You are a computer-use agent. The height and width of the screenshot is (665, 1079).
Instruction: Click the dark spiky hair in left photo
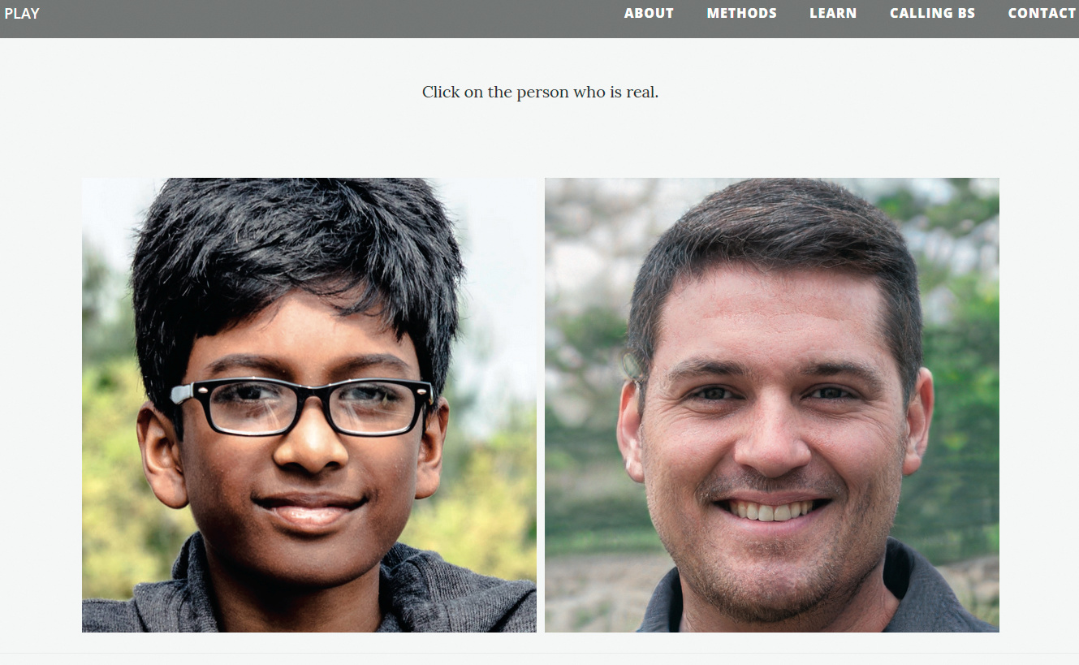(296, 260)
